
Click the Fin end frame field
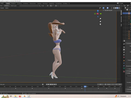point(118,84)
